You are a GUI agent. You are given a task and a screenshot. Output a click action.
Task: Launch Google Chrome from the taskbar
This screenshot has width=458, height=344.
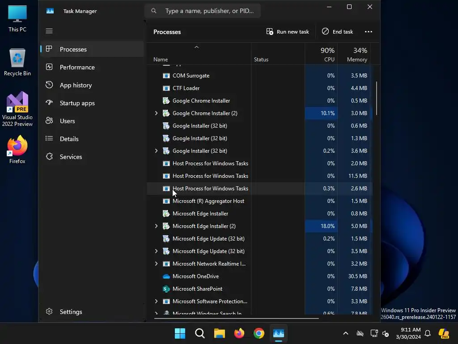coord(259,333)
